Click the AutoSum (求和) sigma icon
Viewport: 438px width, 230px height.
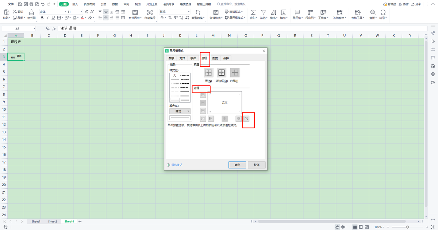click(x=253, y=12)
